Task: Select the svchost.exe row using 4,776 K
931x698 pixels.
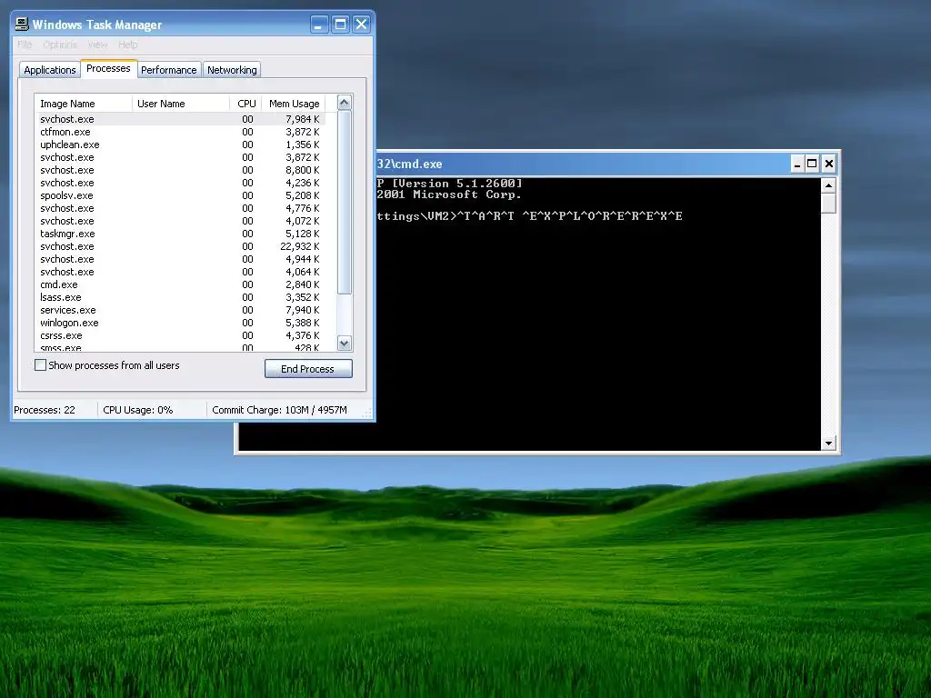Action: (x=180, y=208)
